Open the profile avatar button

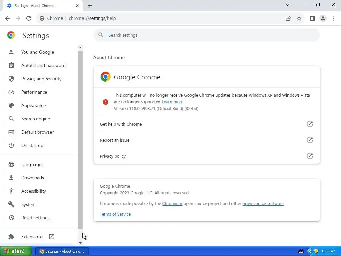(323, 18)
